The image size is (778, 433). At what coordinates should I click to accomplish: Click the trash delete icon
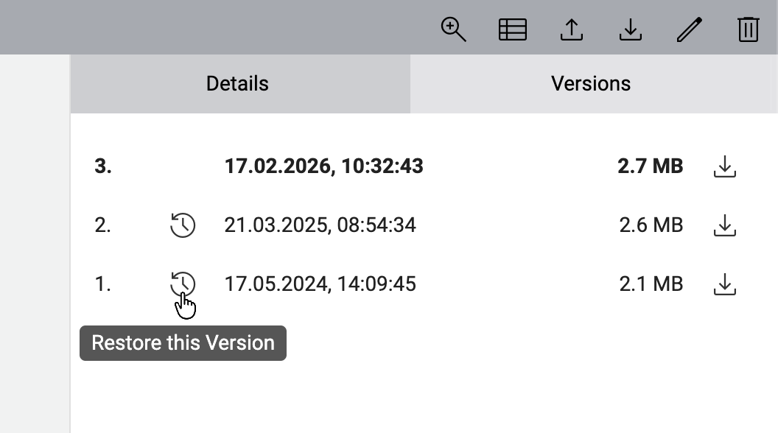click(748, 29)
